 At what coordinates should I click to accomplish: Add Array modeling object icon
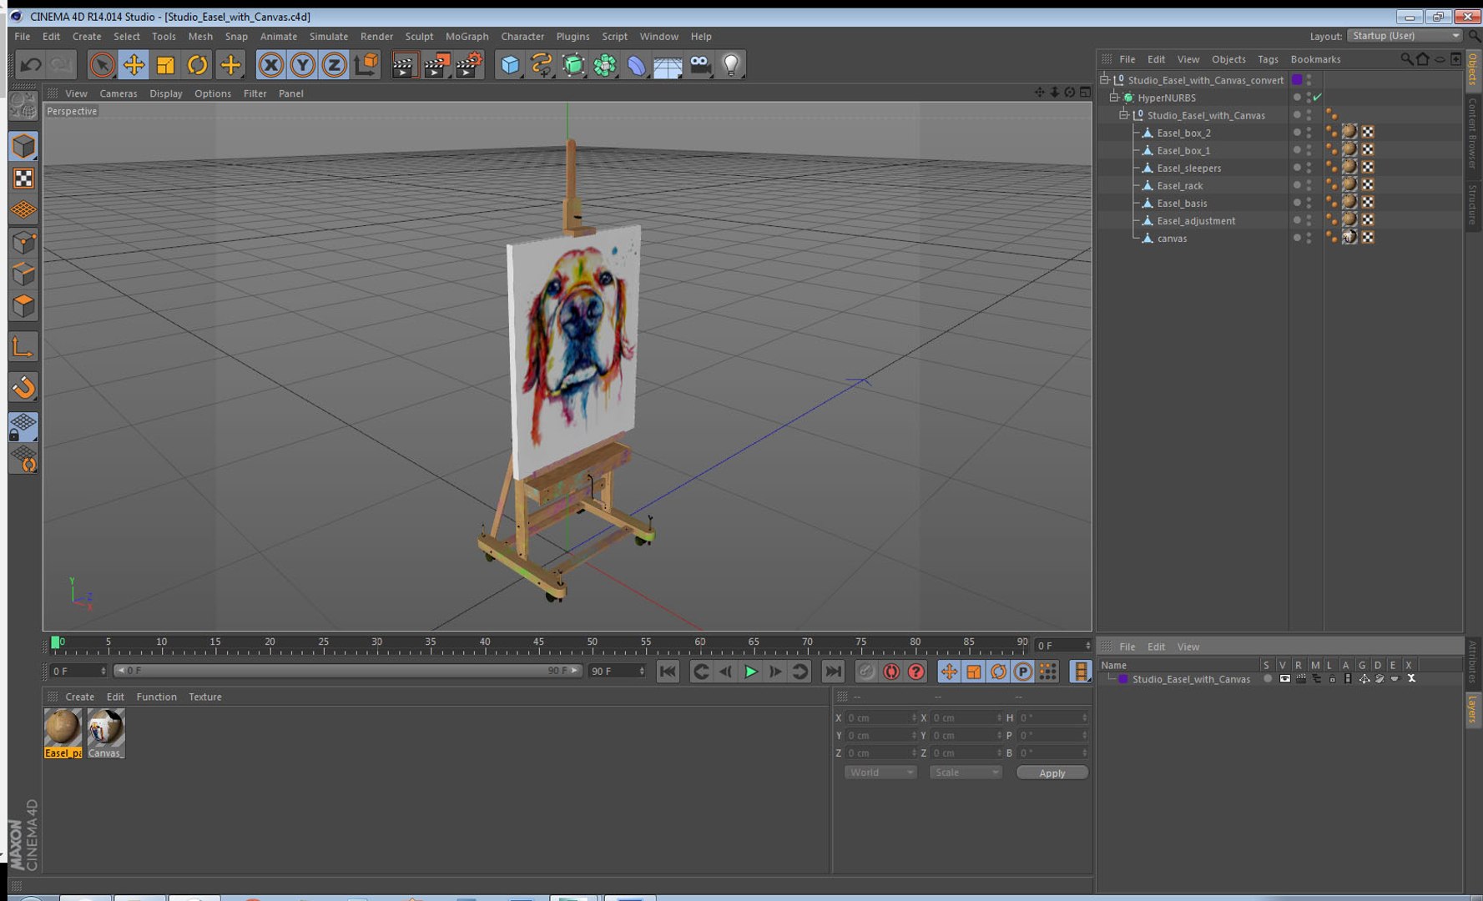pos(605,64)
